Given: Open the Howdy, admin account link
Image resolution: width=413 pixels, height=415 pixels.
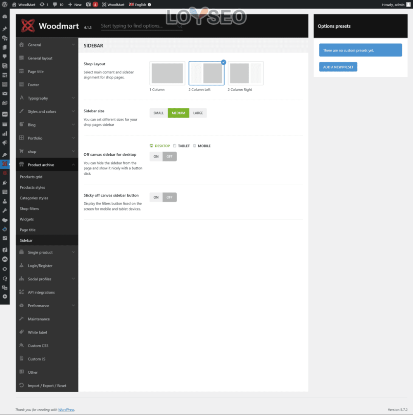Looking at the screenshot, I should click(x=396, y=5).
